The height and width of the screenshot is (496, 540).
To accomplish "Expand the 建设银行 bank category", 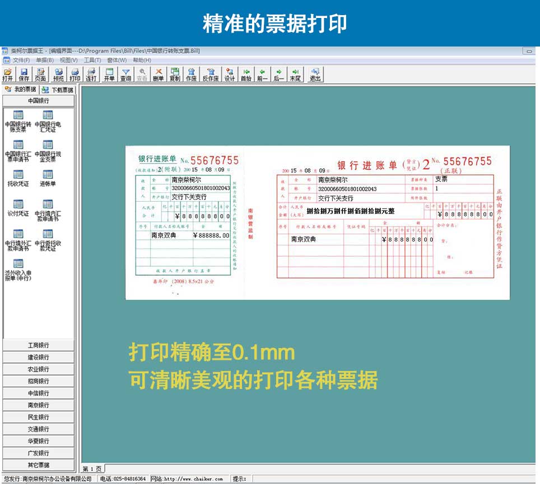I will [39, 357].
